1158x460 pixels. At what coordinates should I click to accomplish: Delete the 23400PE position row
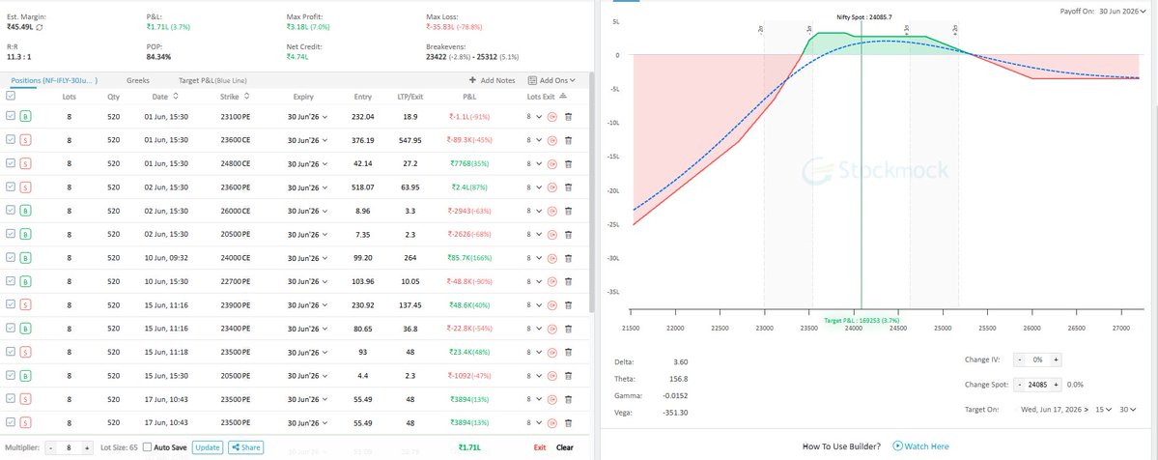click(568, 330)
